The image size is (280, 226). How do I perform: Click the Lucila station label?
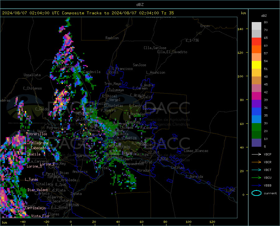[x=35, y=154]
